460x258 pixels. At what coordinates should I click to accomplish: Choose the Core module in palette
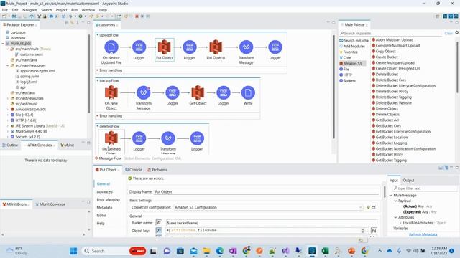tap(346, 57)
